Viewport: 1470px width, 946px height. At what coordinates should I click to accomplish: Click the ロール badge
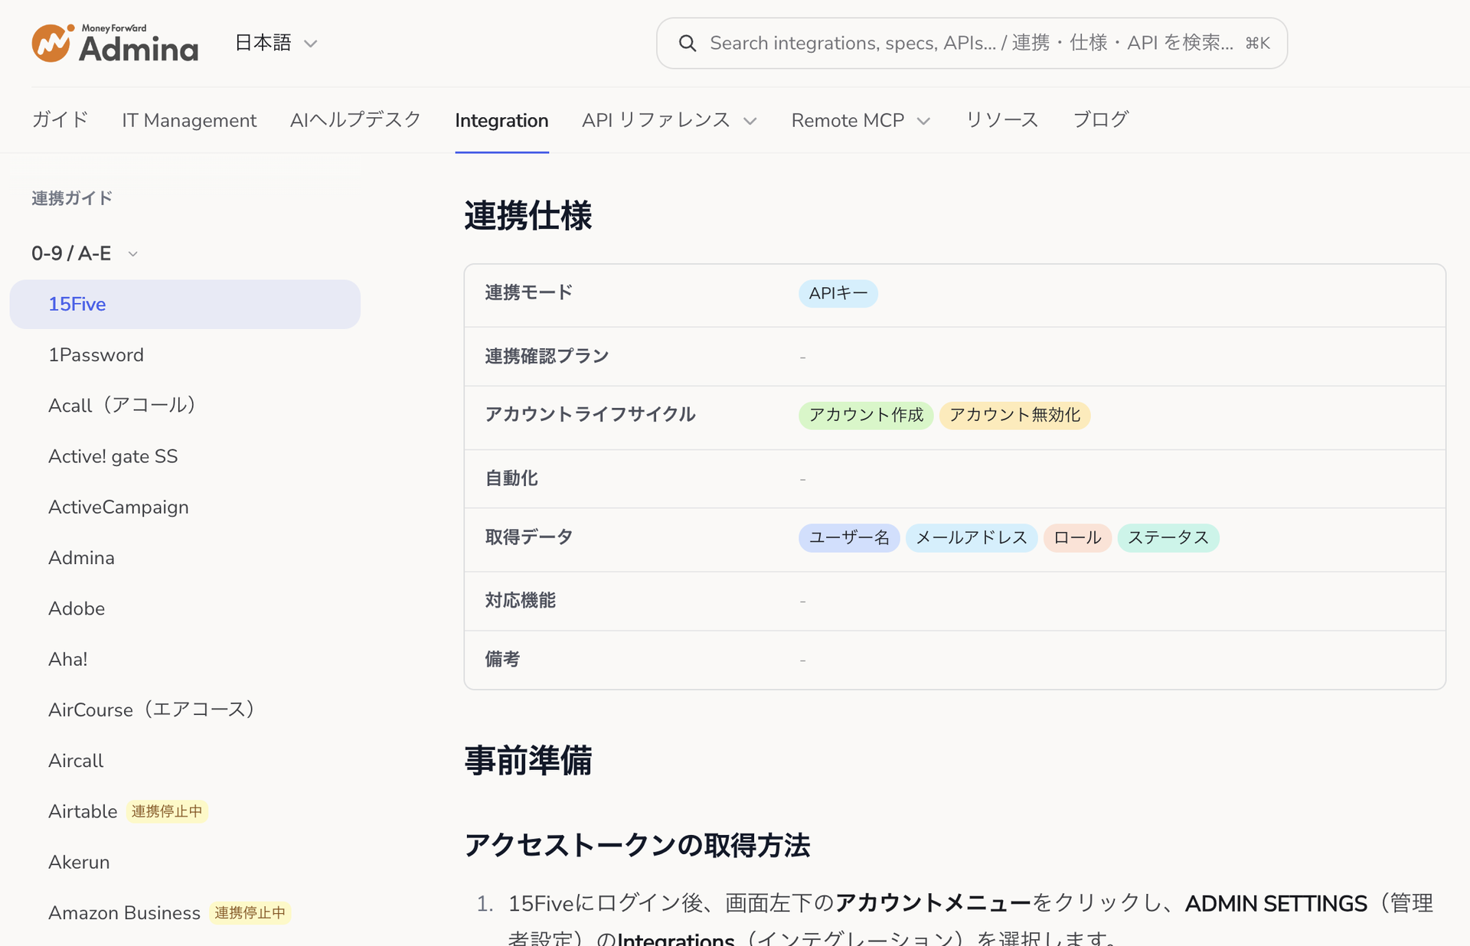point(1077,537)
